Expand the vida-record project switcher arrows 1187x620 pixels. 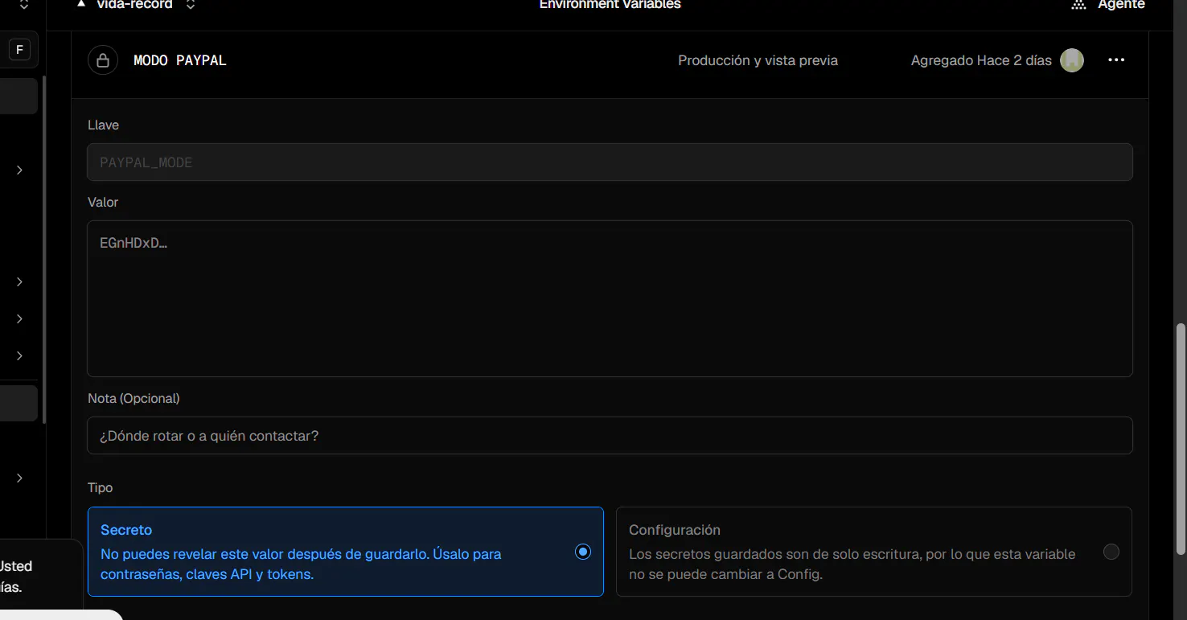191,5
